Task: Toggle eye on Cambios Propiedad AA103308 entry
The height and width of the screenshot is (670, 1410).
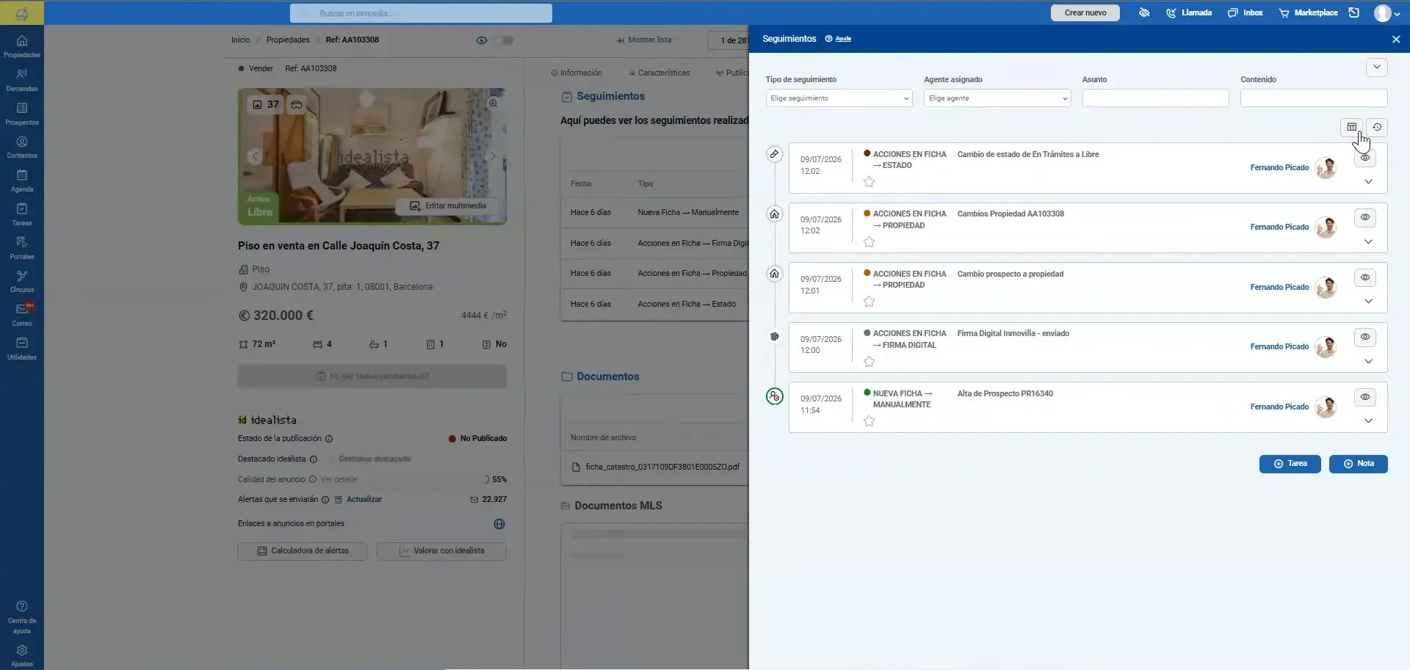Action: pos(1364,217)
